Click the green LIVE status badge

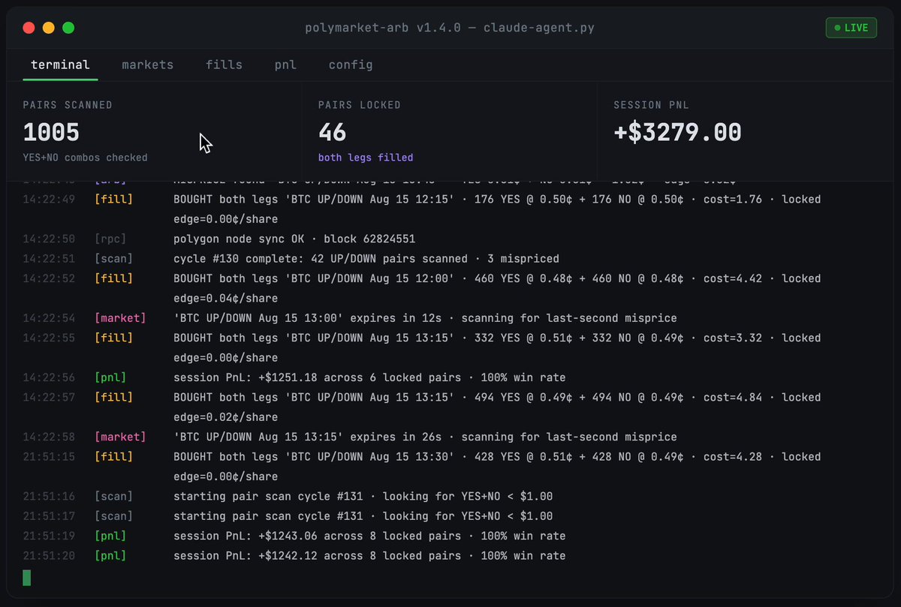851,28
